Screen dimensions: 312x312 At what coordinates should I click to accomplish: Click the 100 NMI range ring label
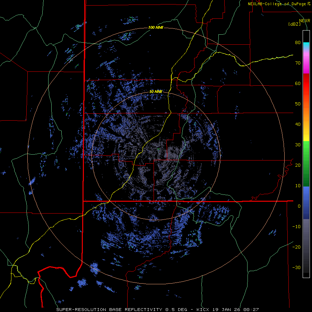tap(156, 27)
